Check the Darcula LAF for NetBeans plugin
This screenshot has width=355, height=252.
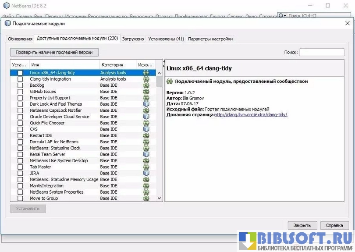20,142
